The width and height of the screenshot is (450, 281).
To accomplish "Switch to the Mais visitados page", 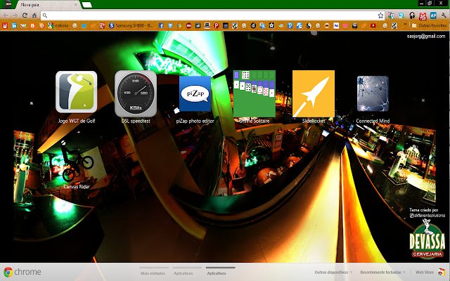I will pos(153,273).
